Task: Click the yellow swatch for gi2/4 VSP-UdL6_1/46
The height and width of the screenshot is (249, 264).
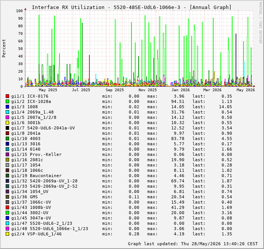Action: click(7, 234)
